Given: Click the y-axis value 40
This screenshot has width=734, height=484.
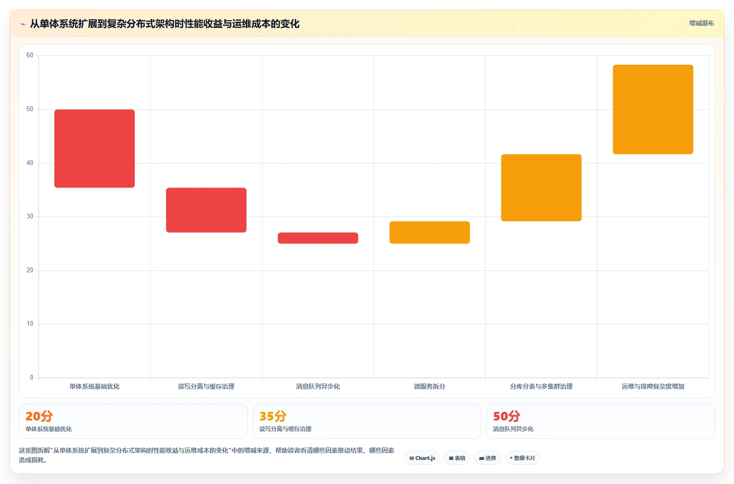Looking at the screenshot, I should [x=30, y=163].
